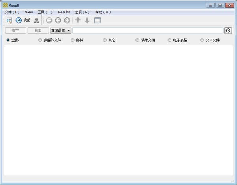Image resolution: width=237 pixels, height=185 pixels.
Task: Click the Recoll title bar icon
Action: point(5,6)
